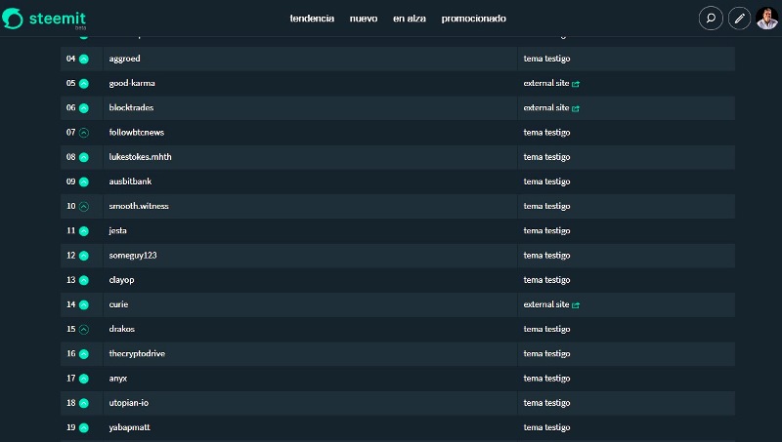Screen dimensions: 782x442
Task: Open the user profile avatar
Action: [766, 19]
